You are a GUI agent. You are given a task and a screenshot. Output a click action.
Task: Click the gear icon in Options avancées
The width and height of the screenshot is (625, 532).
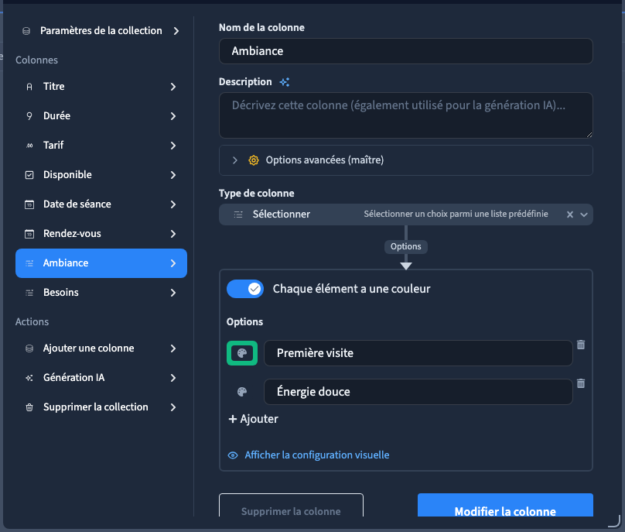(x=254, y=160)
